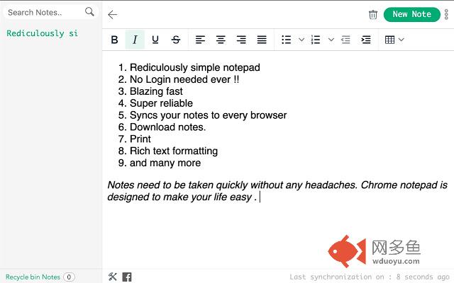This screenshot has width=454, height=283.
Task: Focus the Search Notes field
Action: point(50,13)
